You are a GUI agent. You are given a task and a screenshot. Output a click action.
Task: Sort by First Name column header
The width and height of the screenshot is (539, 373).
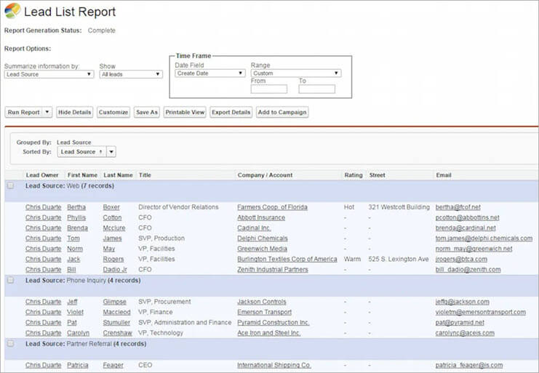82,175
